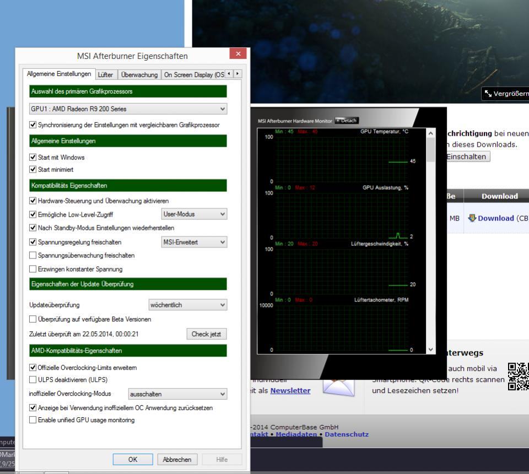
Task: Click the Download column header
Action: click(500, 196)
